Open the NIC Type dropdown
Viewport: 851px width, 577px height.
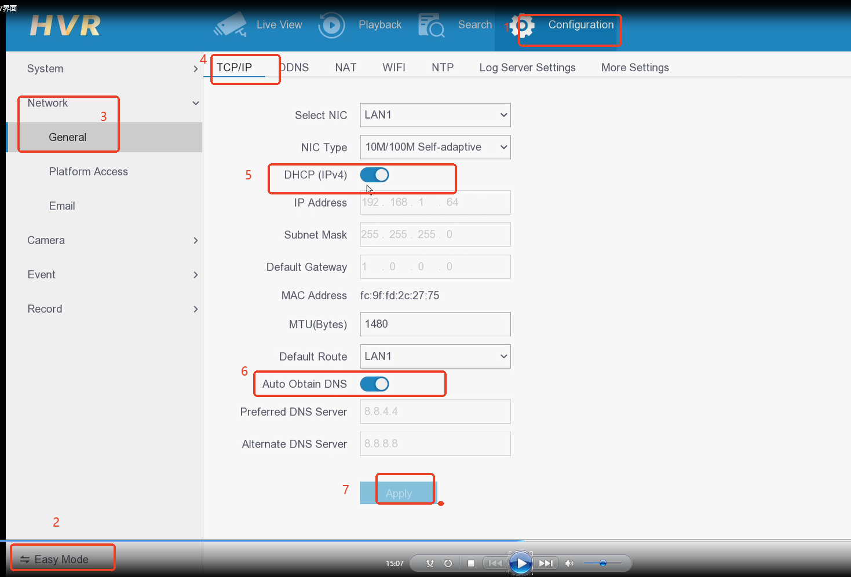point(435,148)
